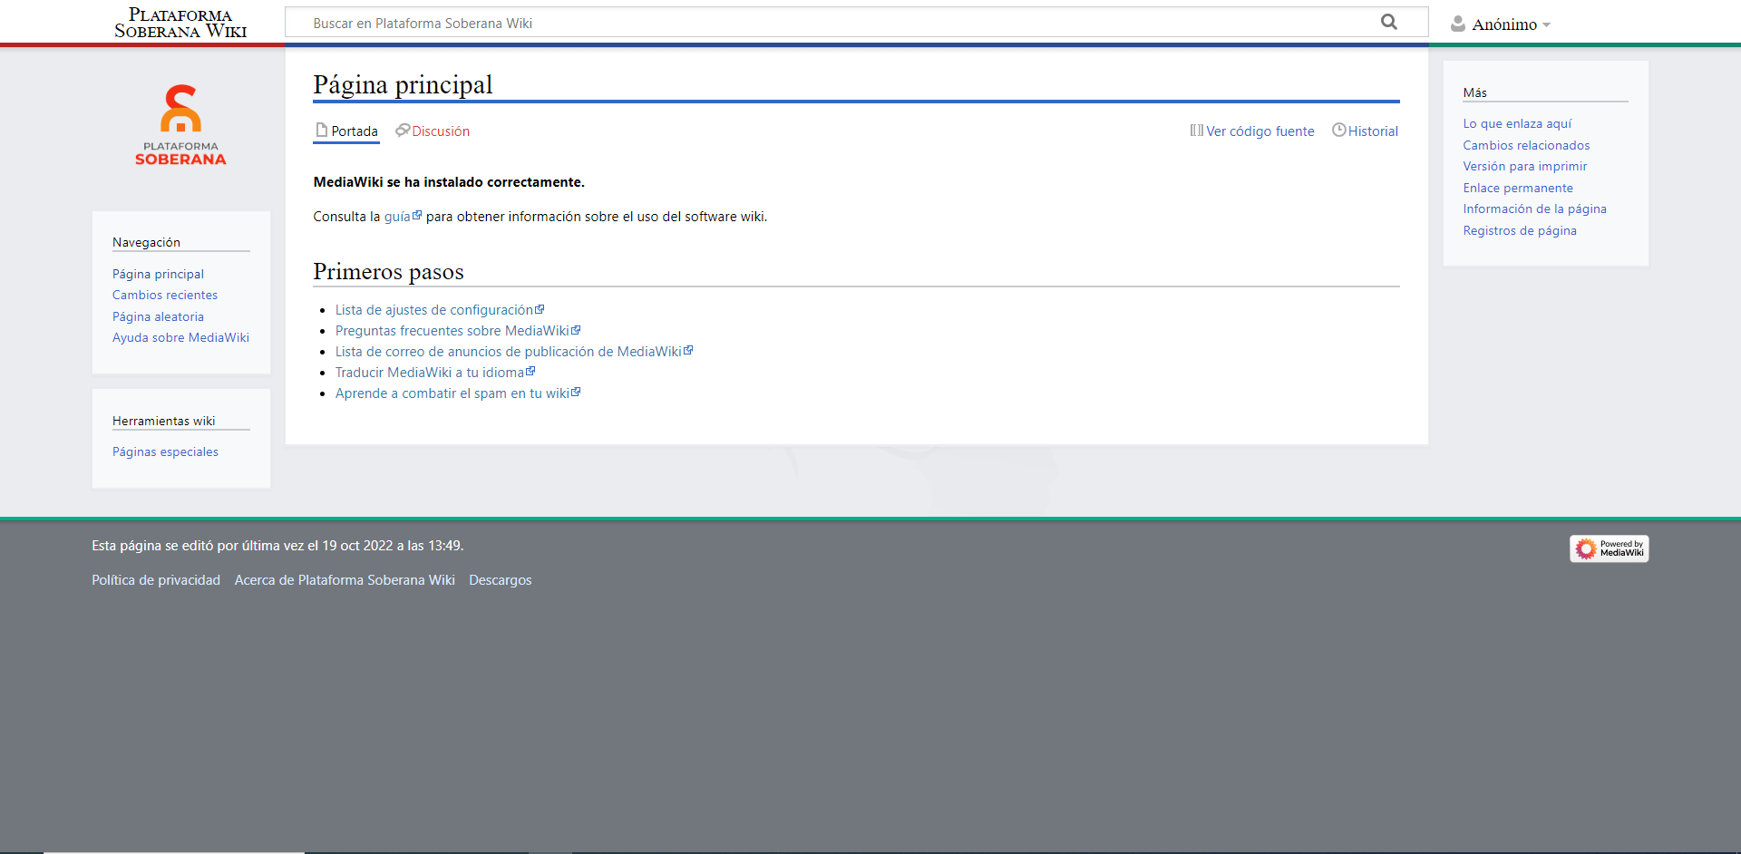Open Versión para imprimir link
This screenshot has width=1741, height=854.
(x=1525, y=166)
